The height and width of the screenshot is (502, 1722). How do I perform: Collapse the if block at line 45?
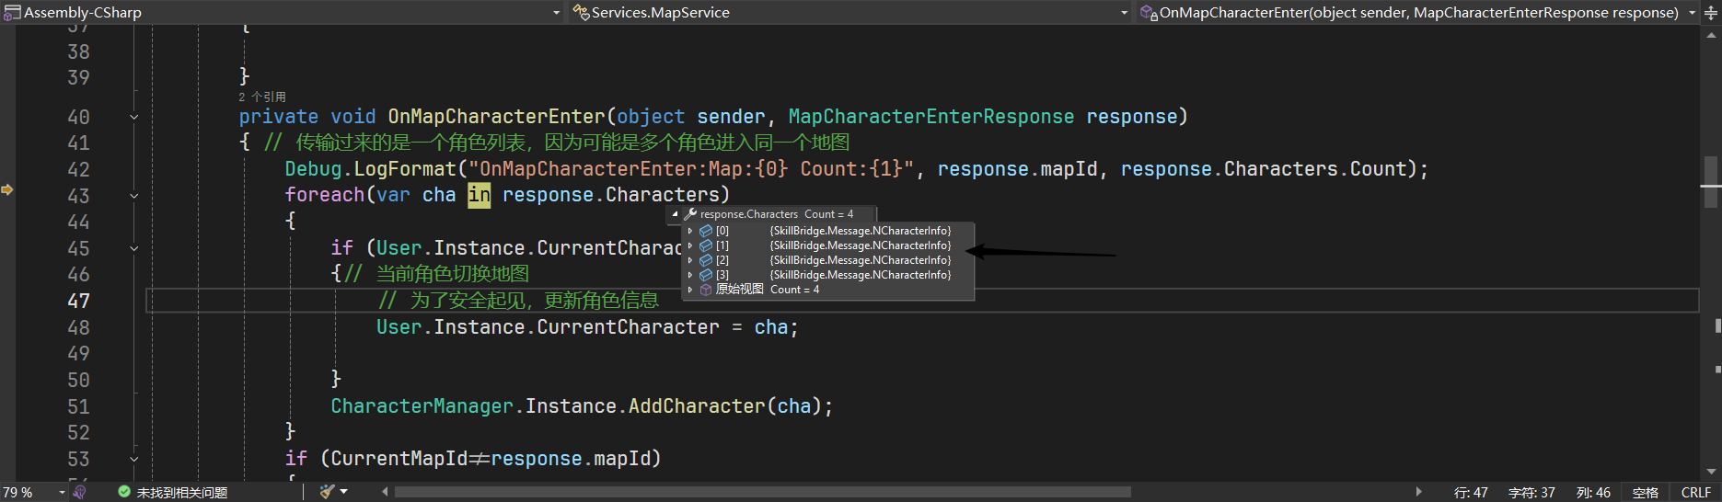pyautogui.click(x=134, y=248)
